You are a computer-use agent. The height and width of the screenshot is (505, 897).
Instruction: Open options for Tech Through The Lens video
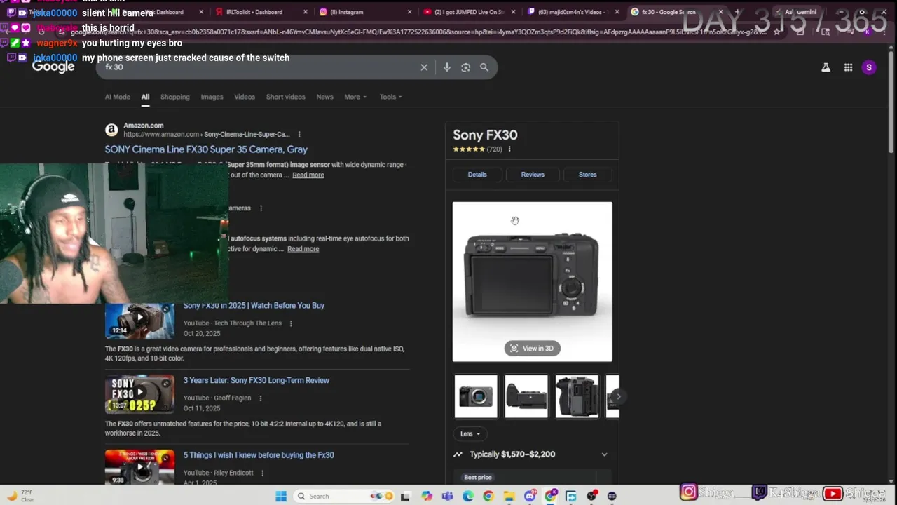[291, 323]
